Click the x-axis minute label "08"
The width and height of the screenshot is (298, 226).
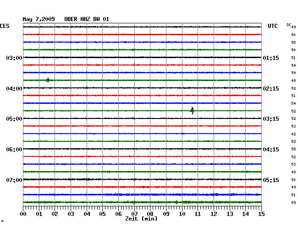point(150,214)
